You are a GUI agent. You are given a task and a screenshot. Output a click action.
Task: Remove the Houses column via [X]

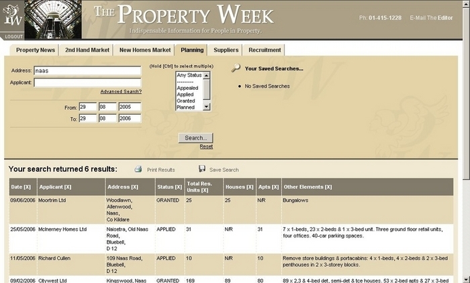[250, 187]
